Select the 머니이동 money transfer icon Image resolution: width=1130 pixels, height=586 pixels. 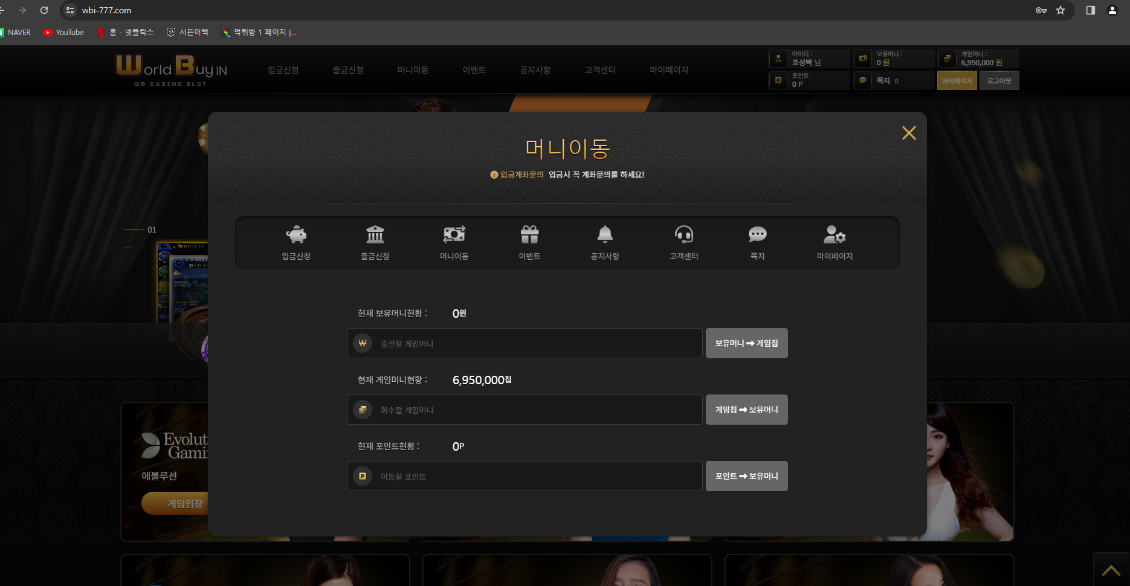[454, 235]
